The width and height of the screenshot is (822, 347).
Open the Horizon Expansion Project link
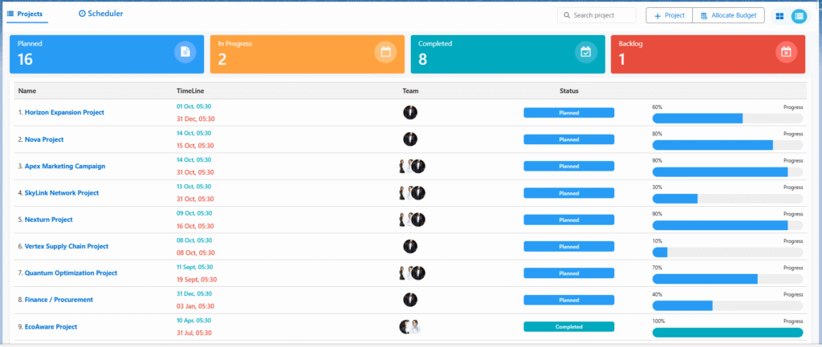tap(64, 113)
